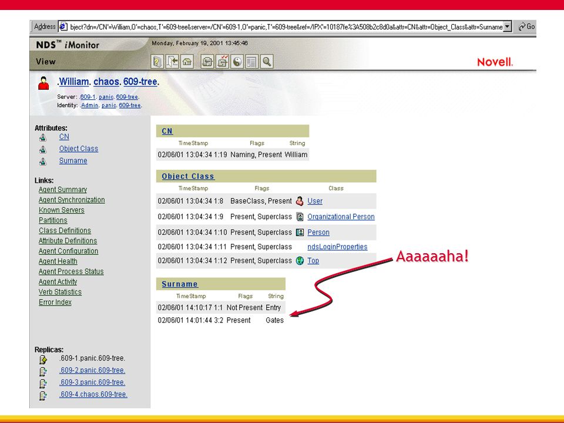Click the Organizational Person class icon
This screenshot has height=423, width=564.
(300, 217)
